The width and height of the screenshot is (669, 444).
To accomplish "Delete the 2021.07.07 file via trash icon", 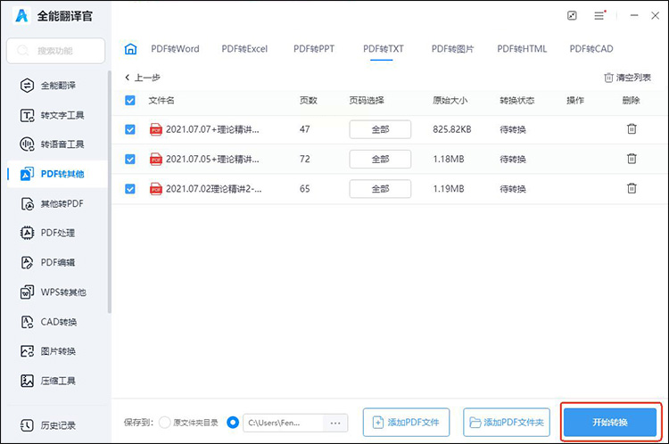I will 632,128.
